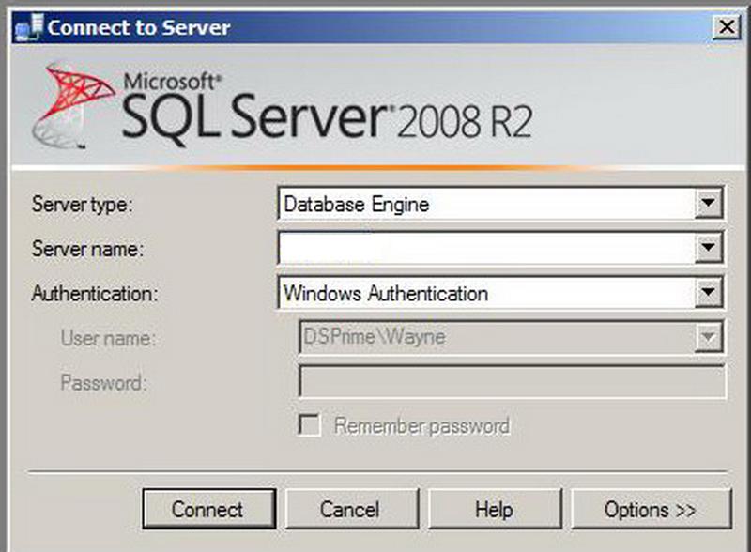The image size is (751, 552).
Task: Open Help for Connect to Server
Action: pyautogui.click(x=495, y=509)
